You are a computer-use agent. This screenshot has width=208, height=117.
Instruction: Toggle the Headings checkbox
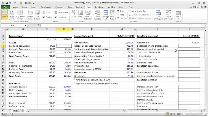point(56,17)
